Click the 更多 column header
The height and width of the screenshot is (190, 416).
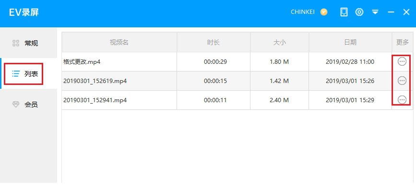(x=403, y=42)
